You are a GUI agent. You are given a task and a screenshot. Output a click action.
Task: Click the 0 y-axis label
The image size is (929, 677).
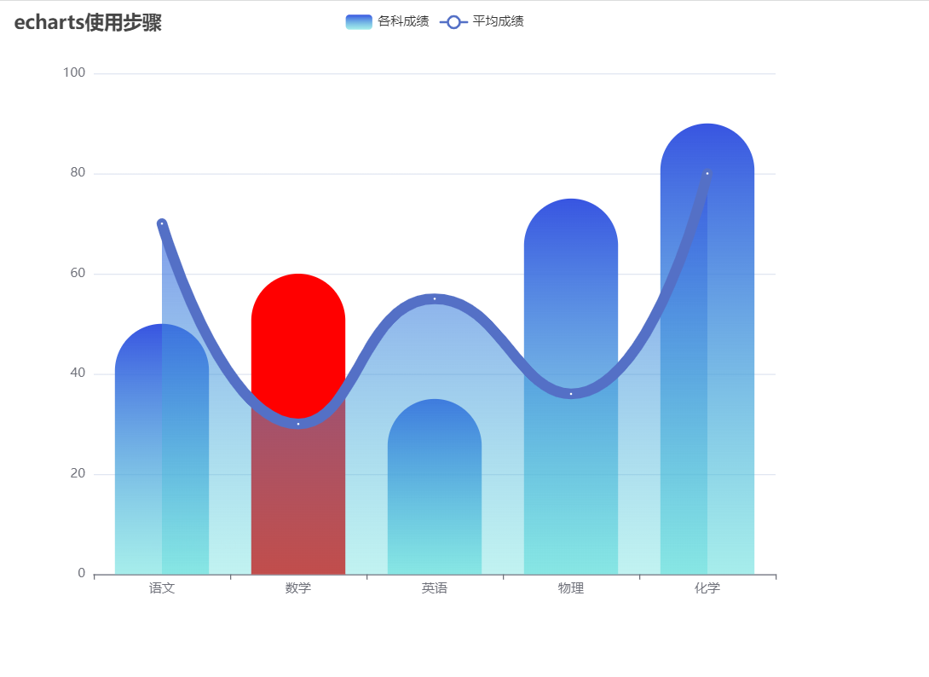pos(81,573)
